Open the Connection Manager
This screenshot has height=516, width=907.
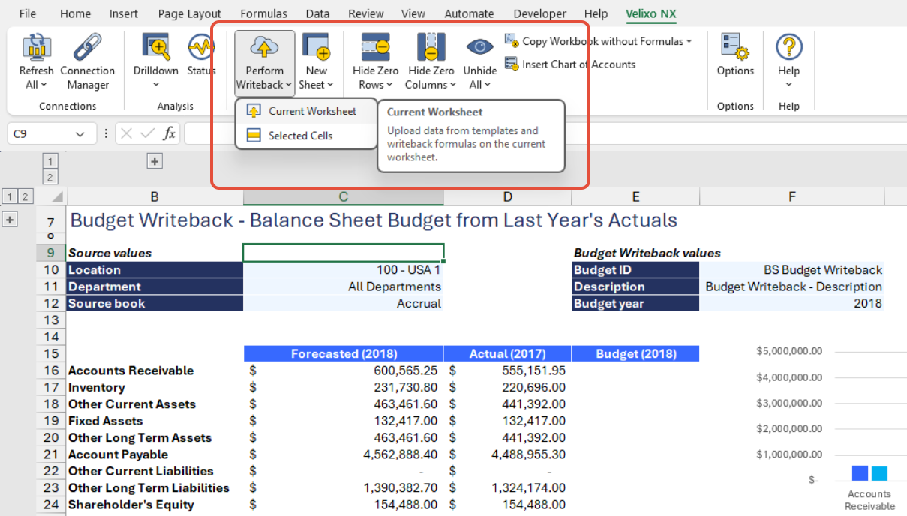87,47
